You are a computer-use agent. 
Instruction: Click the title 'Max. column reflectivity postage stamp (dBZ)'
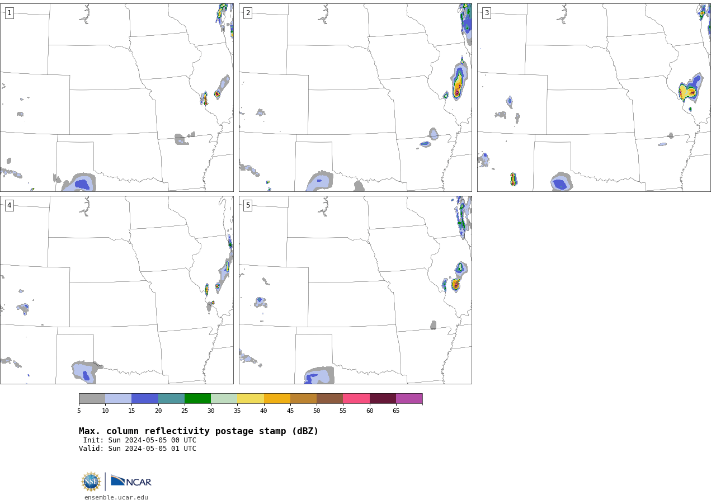click(199, 431)
